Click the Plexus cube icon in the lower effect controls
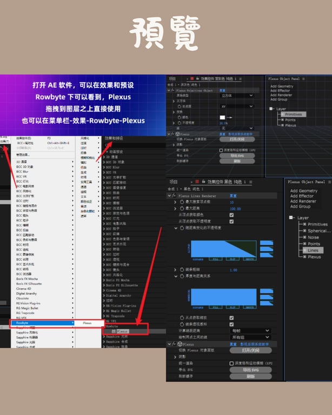 [x=180, y=344]
